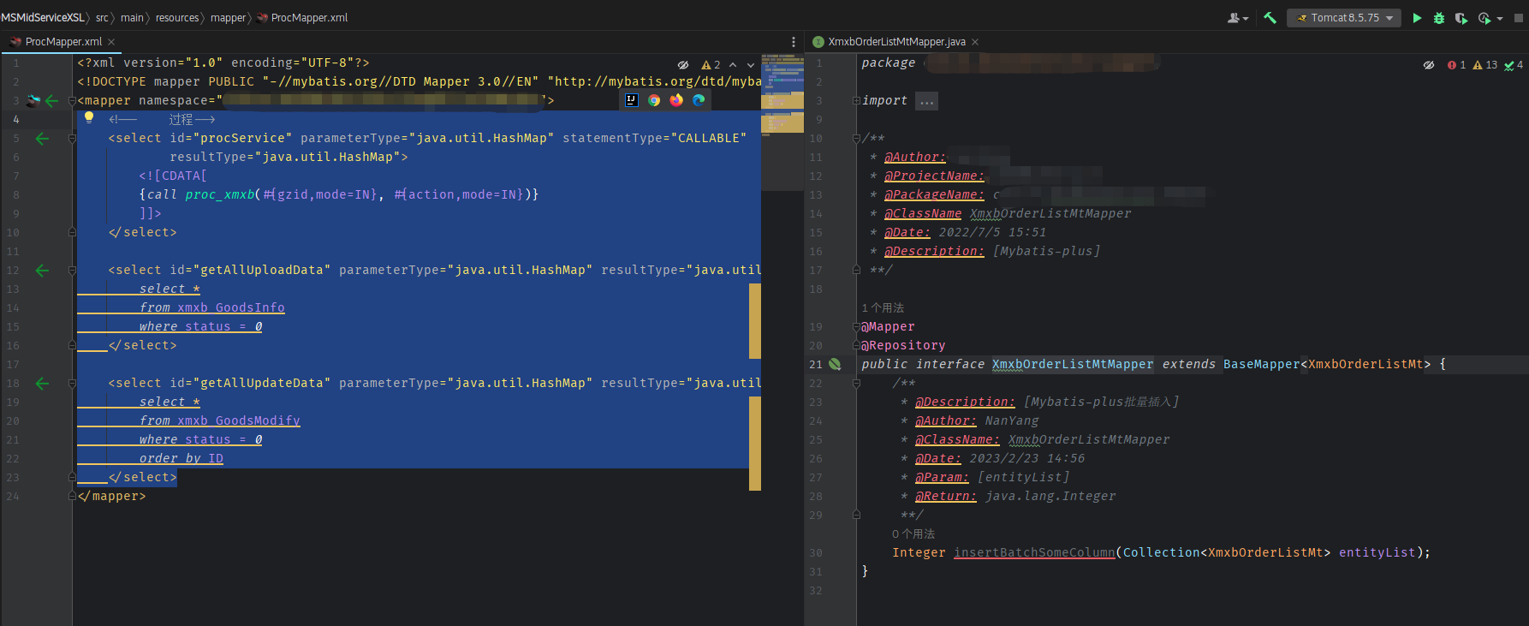Toggle reader mode eye in XmxbOrderListMtMapper.java
The width and height of the screenshot is (1529, 626).
1429,65
